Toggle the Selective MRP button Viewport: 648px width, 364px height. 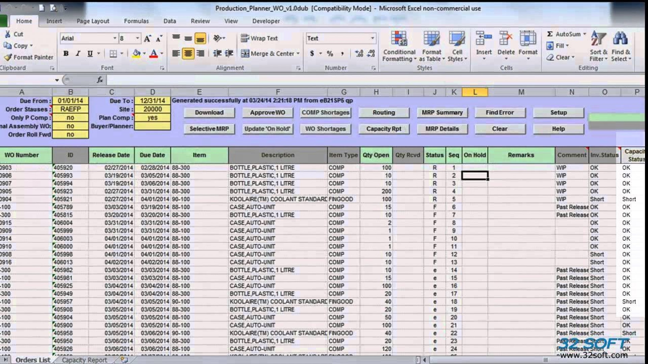click(x=208, y=128)
